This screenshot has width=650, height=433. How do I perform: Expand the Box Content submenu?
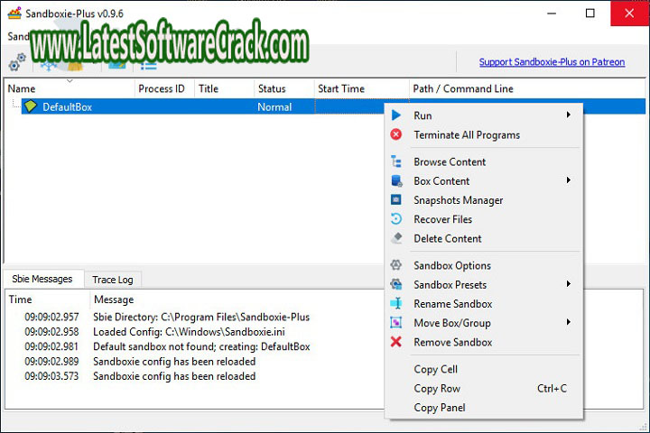click(x=568, y=181)
